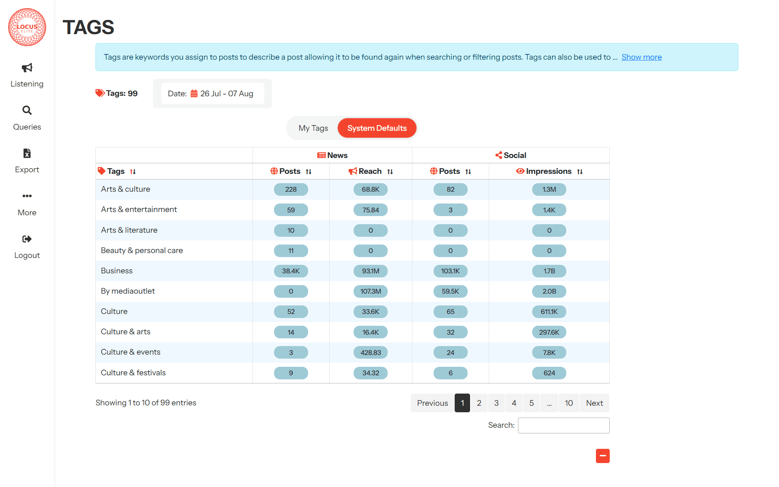Sort by Social Impressions column arrows
Viewport: 779px width, 487px height.
(580, 172)
